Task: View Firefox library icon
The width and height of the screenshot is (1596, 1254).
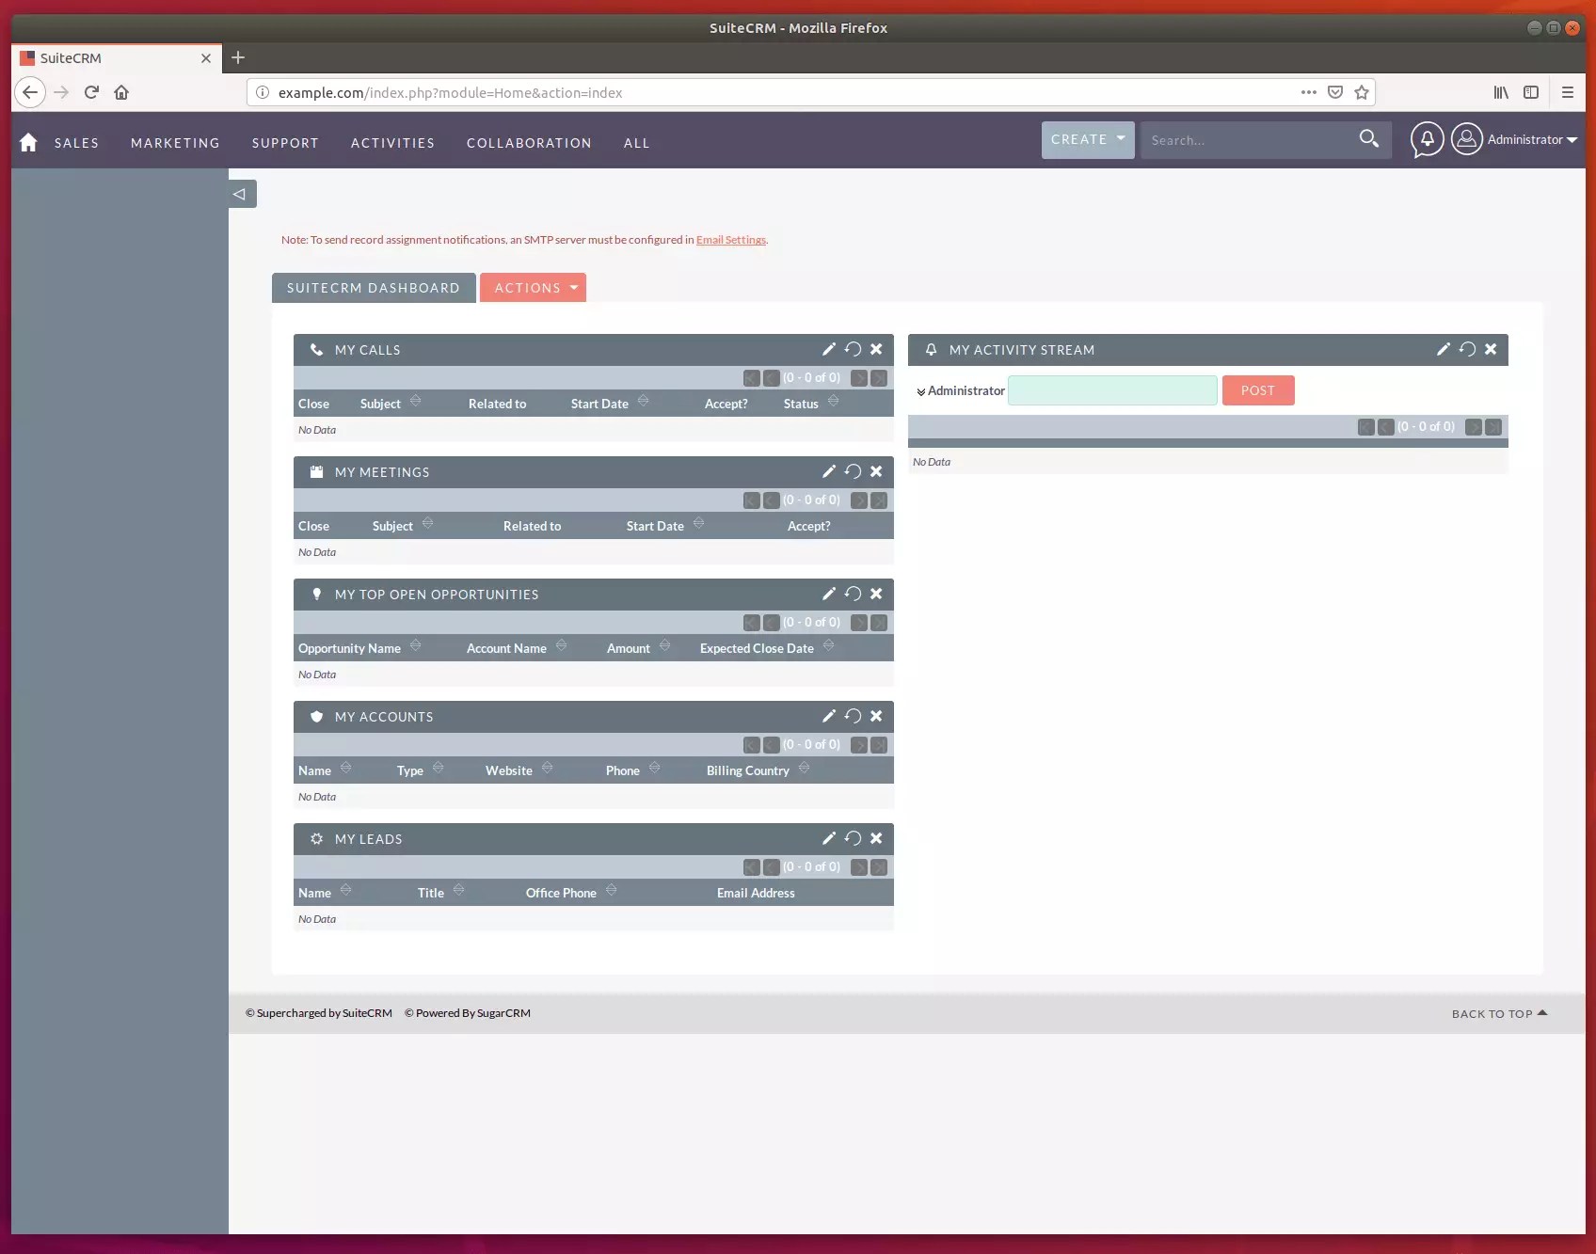Action: pyautogui.click(x=1501, y=92)
